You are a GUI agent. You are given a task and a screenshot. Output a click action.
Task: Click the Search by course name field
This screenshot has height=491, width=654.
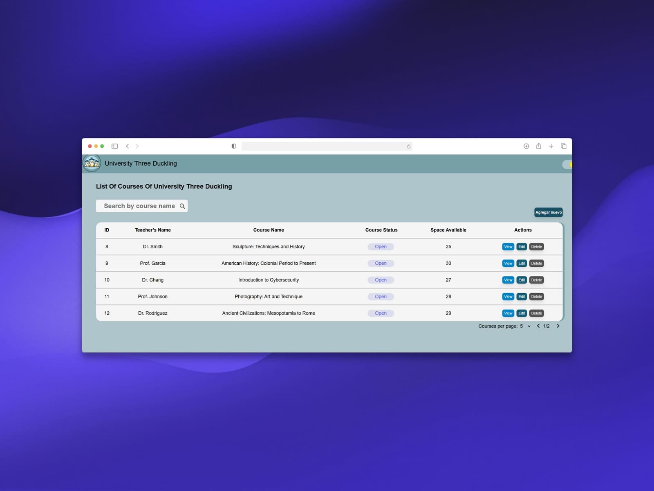click(x=142, y=206)
